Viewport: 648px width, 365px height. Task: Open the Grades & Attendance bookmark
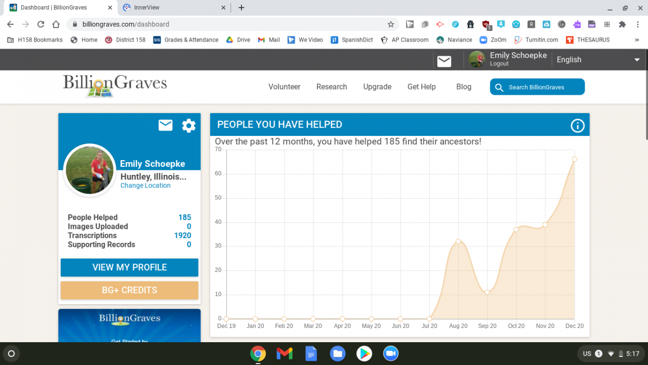point(186,40)
